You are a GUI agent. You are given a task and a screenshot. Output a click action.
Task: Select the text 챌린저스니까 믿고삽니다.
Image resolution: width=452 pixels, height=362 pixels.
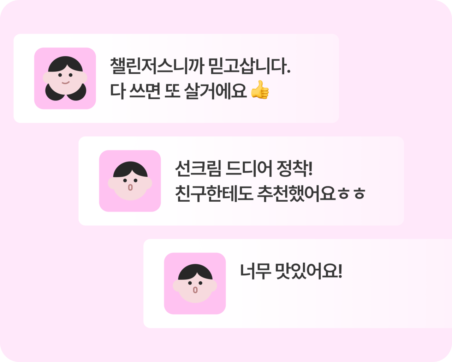(x=200, y=66)
